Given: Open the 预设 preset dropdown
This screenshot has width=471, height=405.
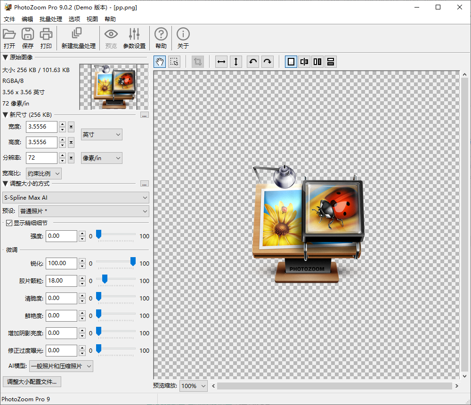Looking at the screenshot, I should coord(84,211).
